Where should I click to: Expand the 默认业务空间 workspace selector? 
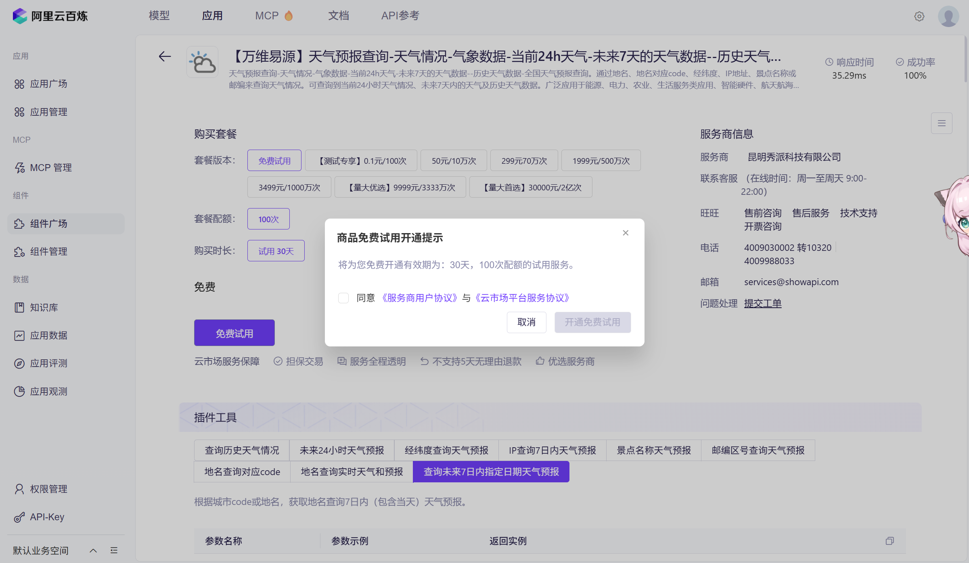[93, 550]
